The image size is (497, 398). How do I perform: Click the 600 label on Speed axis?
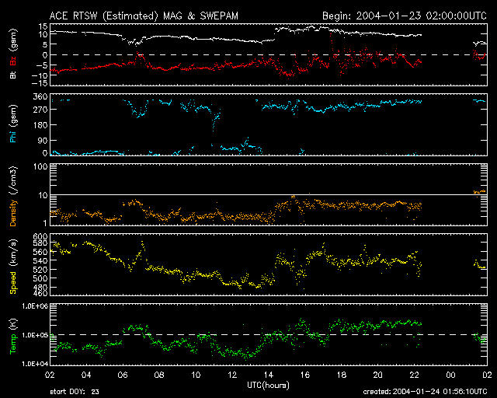[40, 236]
